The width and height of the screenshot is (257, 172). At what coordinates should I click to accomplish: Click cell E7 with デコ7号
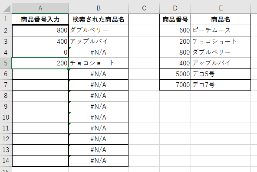[x=221, y=84]
